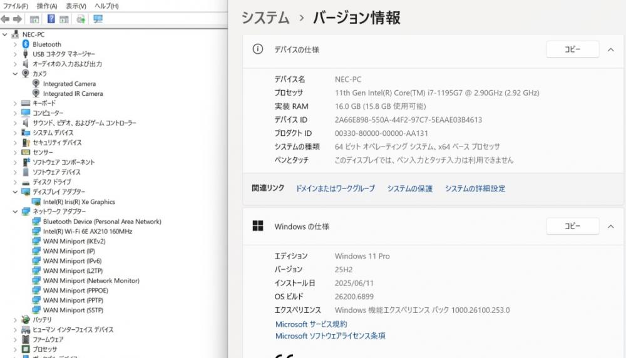Image resolution: width=626 pixels, height=358 pixels.
Task: Click the Back arrow in the toolbar
Action: coord(5,19)
